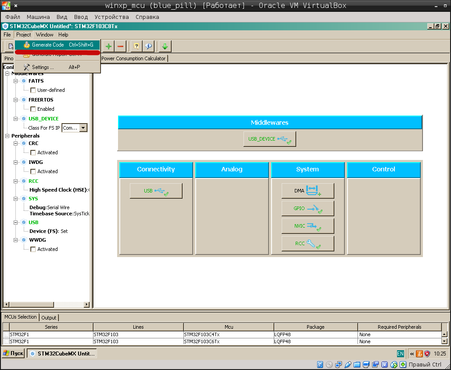Image resolution: width=451 pixels, height=370 pixels.
Task: Click the tree scrollbar right arrow
Action: click(x=86, y=305)
